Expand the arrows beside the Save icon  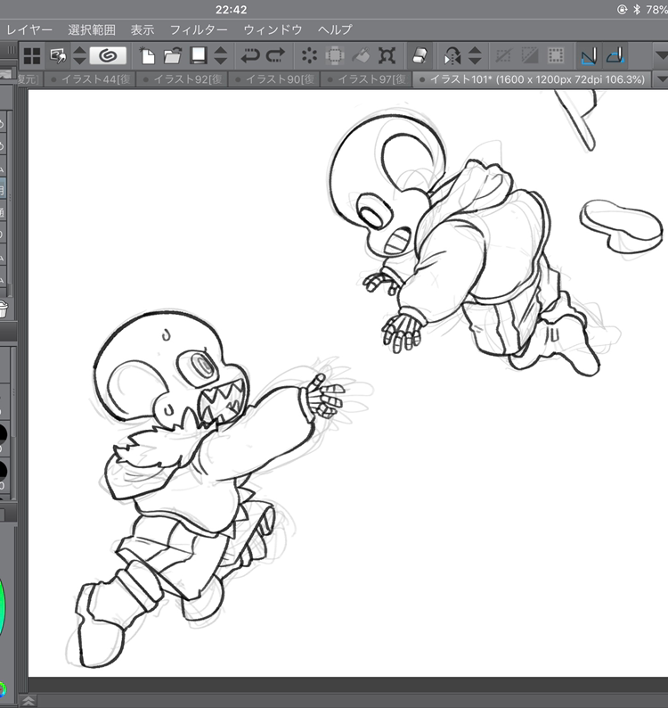point(221,56)
